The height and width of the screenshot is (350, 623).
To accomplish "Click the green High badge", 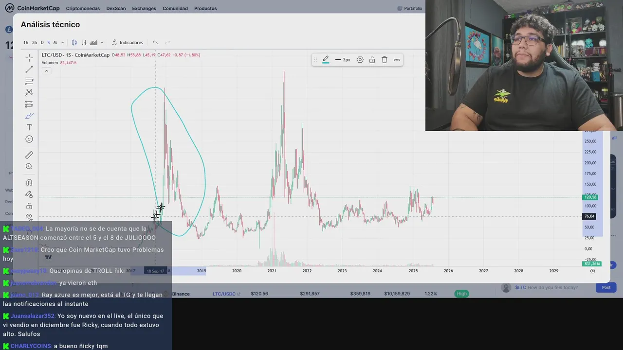I will click(x=461, y=294).
